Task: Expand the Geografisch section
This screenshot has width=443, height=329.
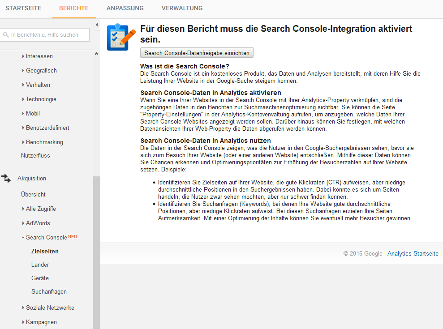Action: coord(39,71)
